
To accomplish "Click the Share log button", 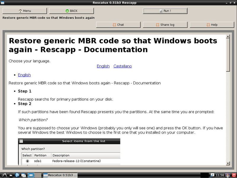I will pyautogui.click(x=165, y=25).
